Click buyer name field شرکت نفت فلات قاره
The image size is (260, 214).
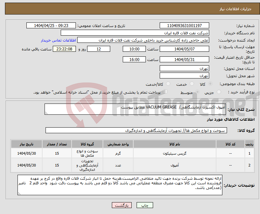point(135,33)
